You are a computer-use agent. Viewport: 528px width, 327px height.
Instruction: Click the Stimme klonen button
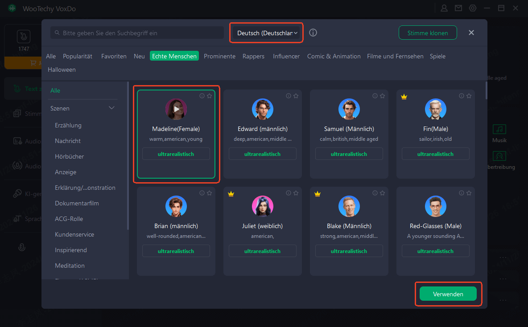(x=428, y=33)
